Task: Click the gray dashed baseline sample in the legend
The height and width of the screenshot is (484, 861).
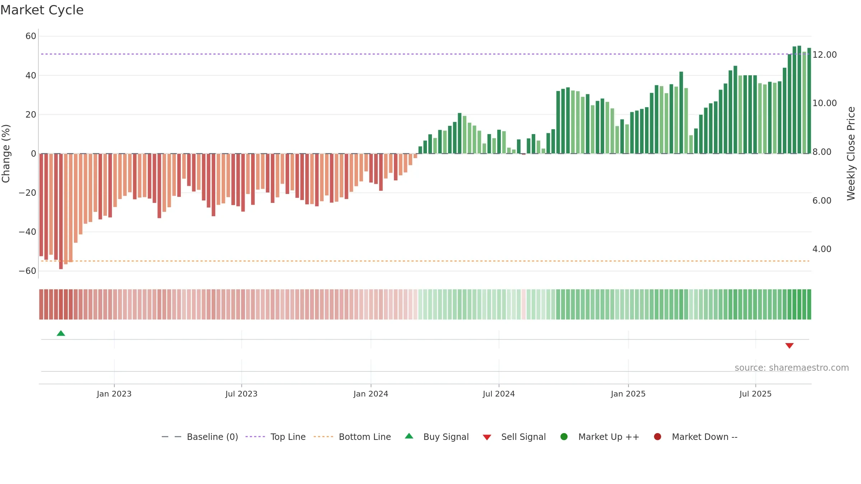Action: click(171, 437)
